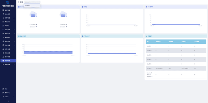This screenshot has width=208, height=103.
Task: Click the 可视化 sidebar icon
Action: coord(3,26)
